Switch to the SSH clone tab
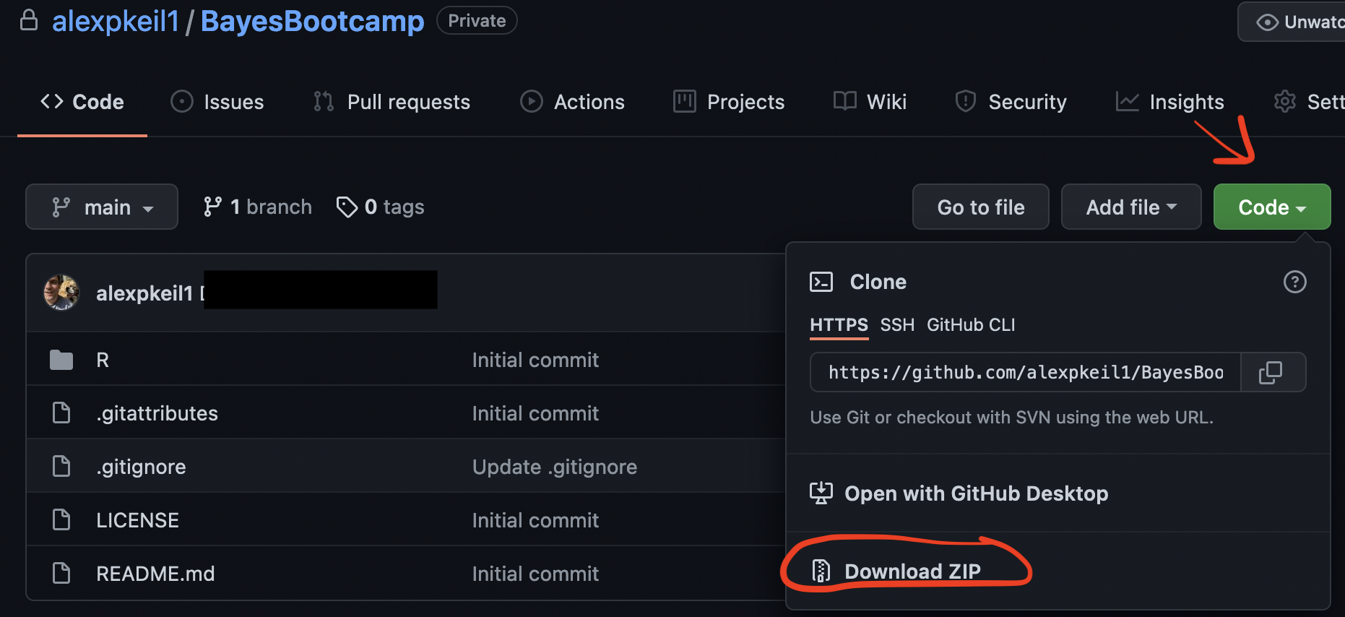The image size is (1345, 617). [x=897, y=325]
